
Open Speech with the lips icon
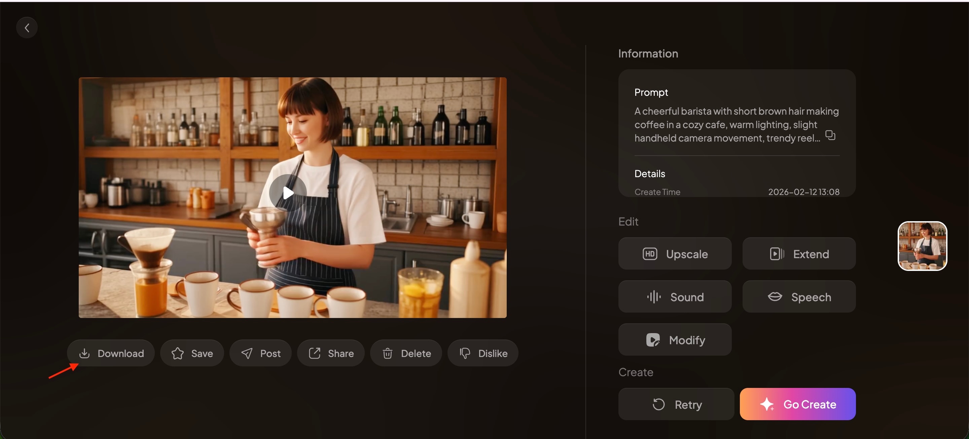tap(799, 296)
